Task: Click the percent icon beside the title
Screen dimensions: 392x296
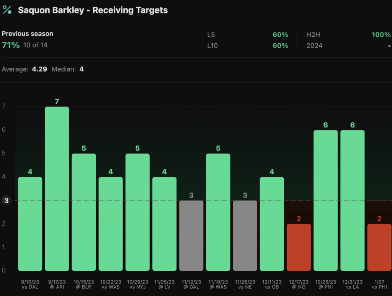Action: tap(7, 10)
